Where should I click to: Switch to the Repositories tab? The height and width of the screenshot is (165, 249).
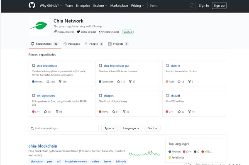(x=45, y=44)
